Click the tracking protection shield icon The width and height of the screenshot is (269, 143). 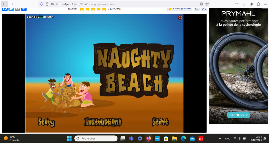coord(41,4)
